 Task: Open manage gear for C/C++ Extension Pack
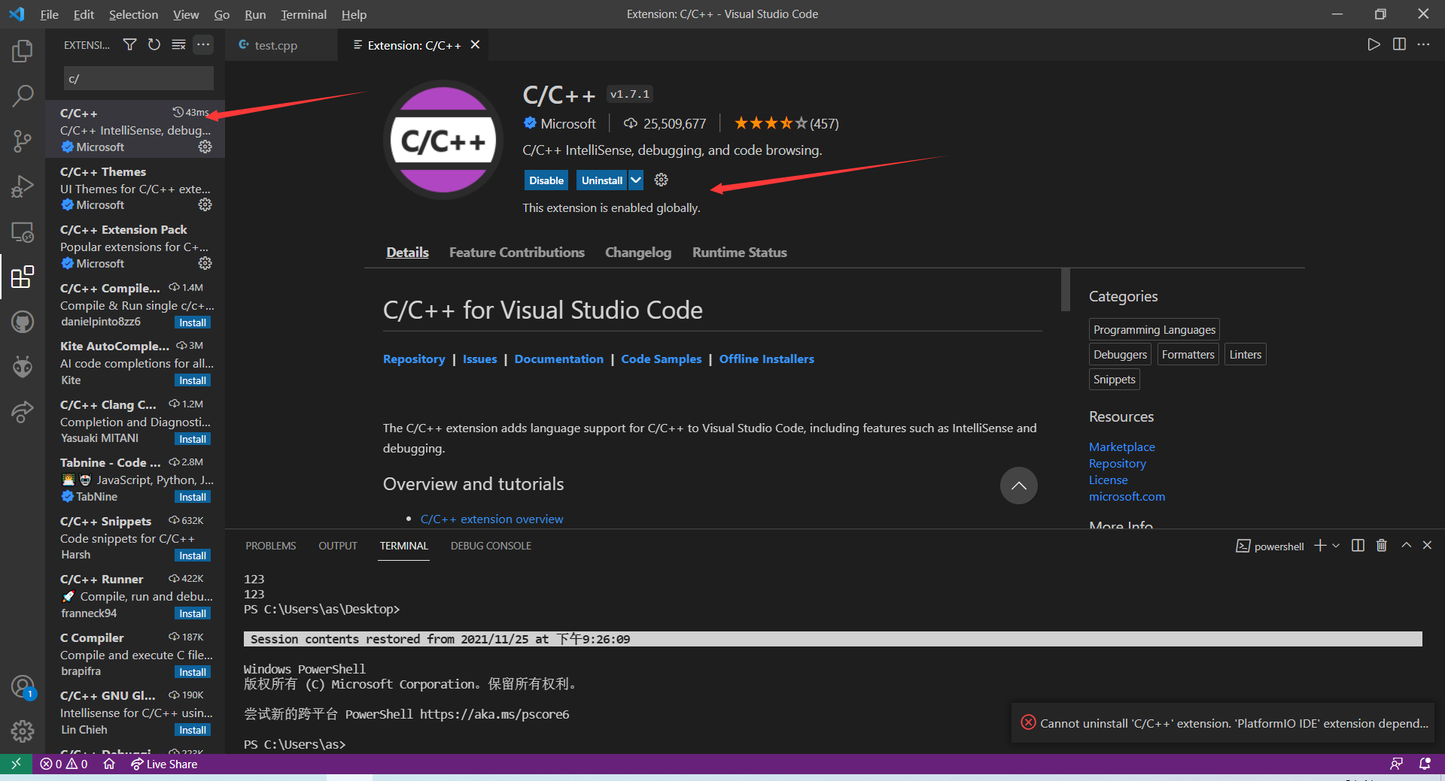(205, 263)
